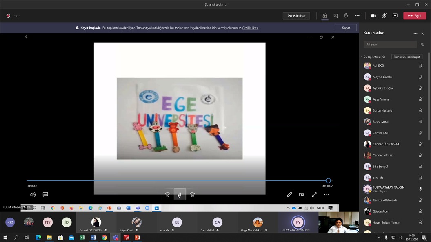Select Cennet ÖZTOPRAK's video tile
The image size is (431, 242).
(x=96, y=222)
